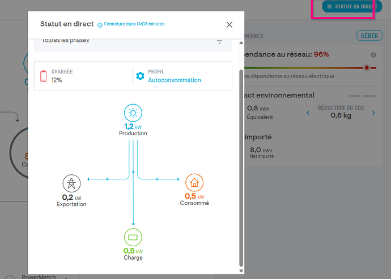Screen dimensions: 391x279
Task: Click the info icon for grid dependence
Action: click(373, 55)
